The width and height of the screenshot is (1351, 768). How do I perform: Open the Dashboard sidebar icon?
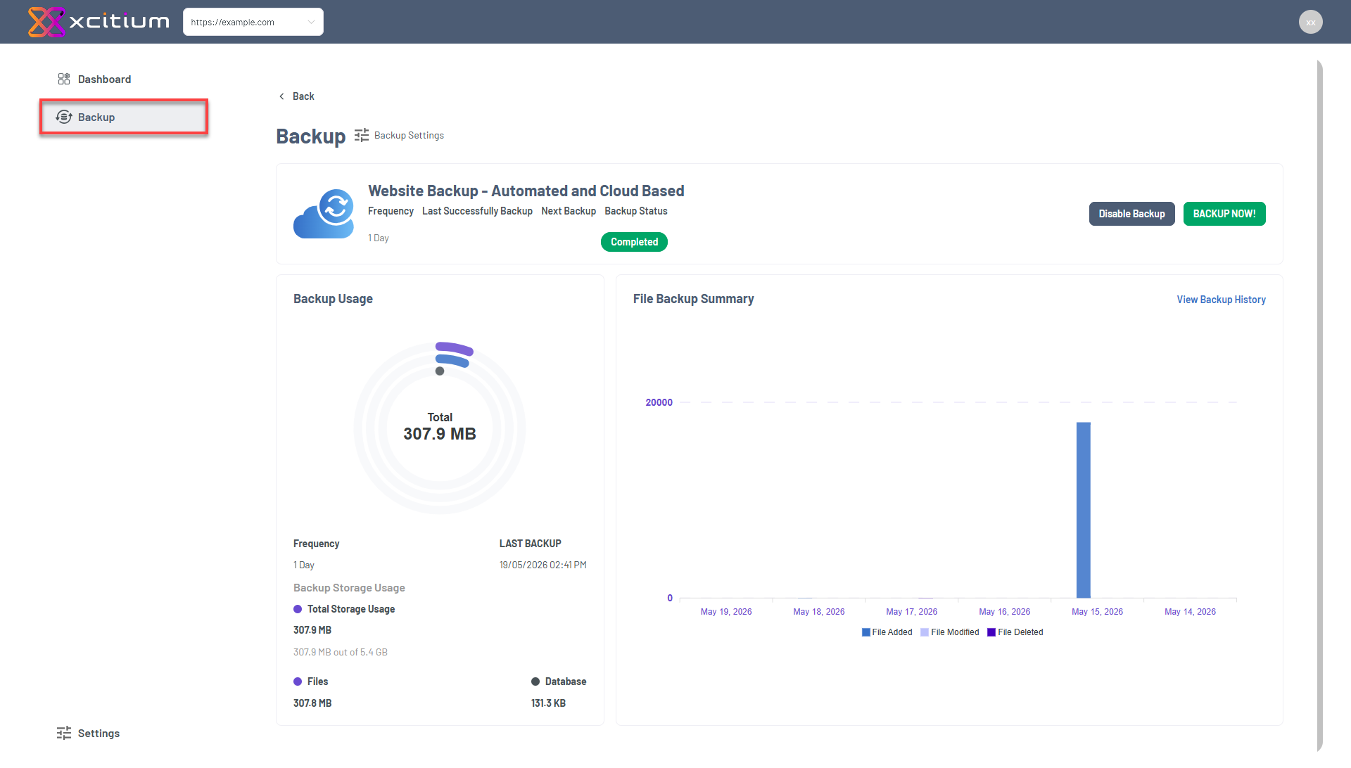(64, 79)
